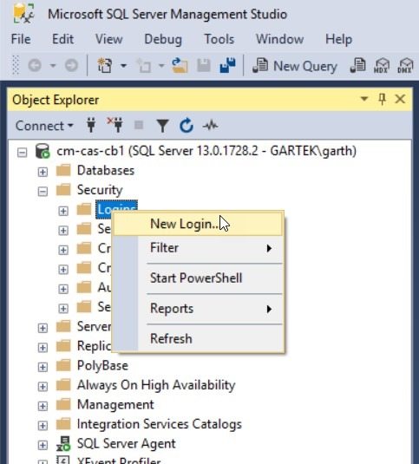
Task: Open the Tools menu
Action: [x=219, y=39]
